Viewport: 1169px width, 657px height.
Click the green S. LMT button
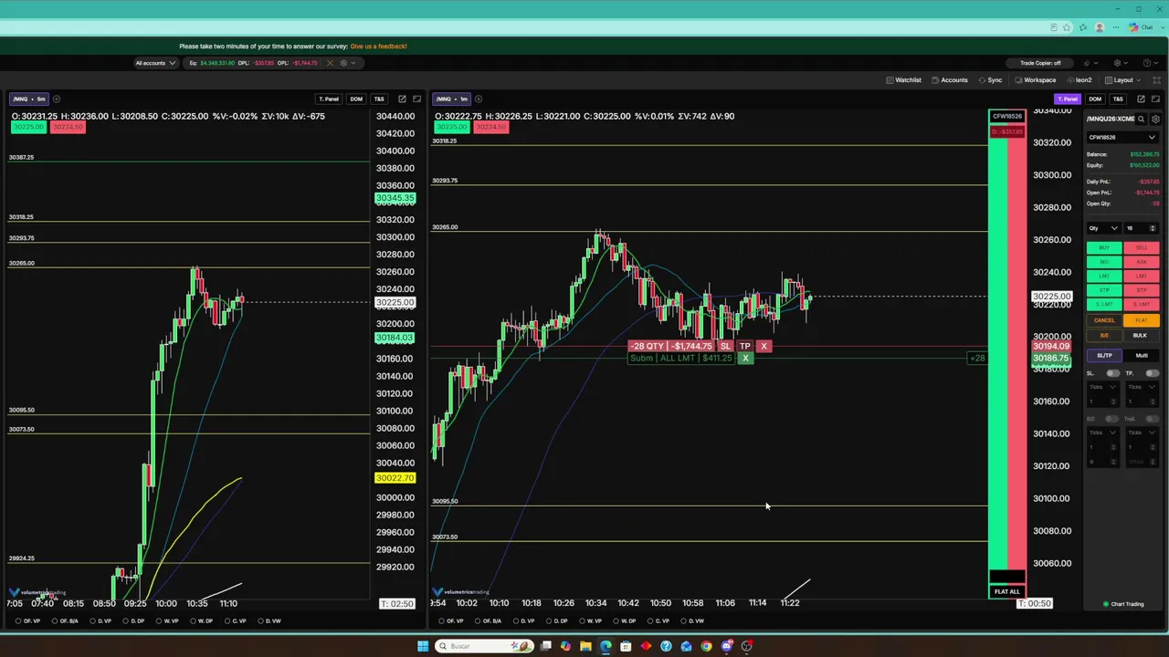coord(1104,304)
